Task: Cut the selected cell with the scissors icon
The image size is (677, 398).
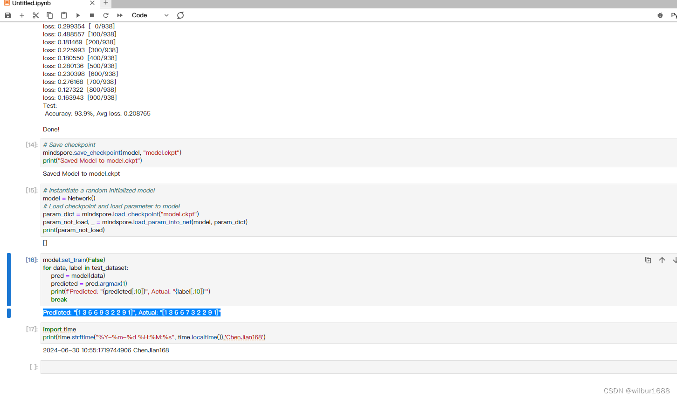Action: click(36, 15)
